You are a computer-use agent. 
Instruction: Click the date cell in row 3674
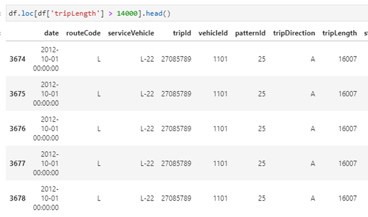[x=46, y=59]
